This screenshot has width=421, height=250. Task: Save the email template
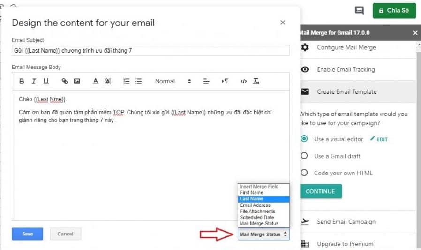(x=27, y=234)
